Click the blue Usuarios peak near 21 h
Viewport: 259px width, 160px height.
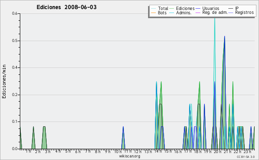click(224, 37)
